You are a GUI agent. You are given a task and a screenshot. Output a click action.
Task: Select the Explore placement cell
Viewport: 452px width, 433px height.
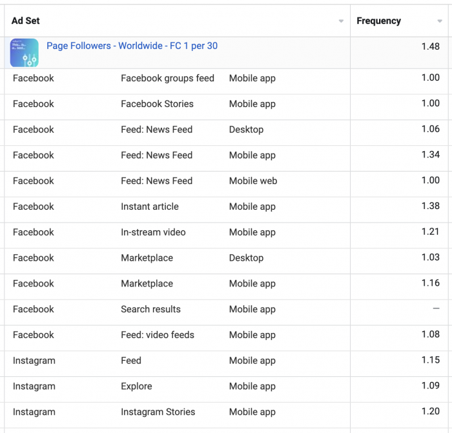[136, 387]
